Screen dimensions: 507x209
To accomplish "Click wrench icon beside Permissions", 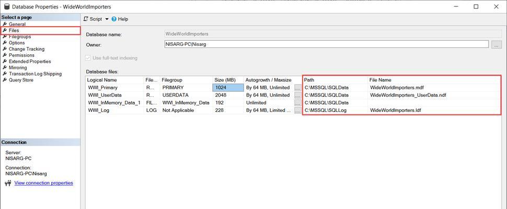I will [5, 55].
